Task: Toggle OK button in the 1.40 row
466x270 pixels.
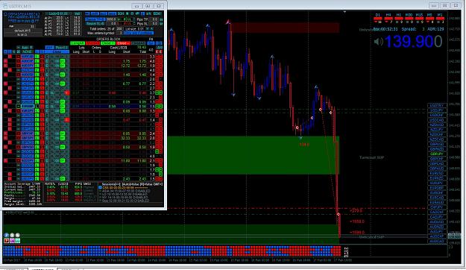Action: point(63,75)
